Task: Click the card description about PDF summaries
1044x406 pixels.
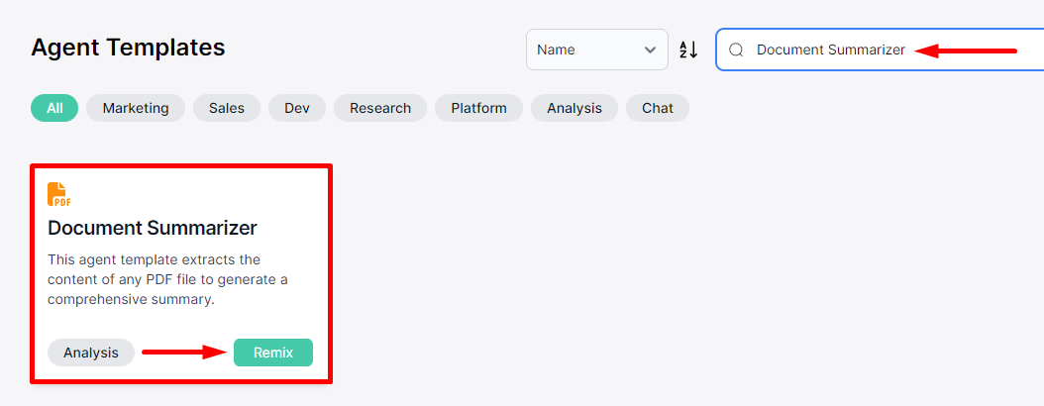Action: [x=167, y=279]
